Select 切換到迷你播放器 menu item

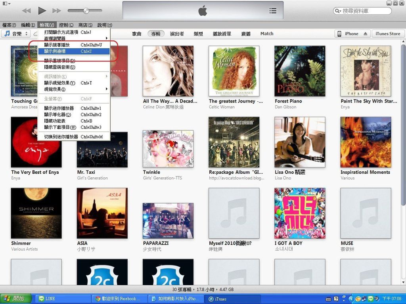pyautogui.click(x=74, y=137)
